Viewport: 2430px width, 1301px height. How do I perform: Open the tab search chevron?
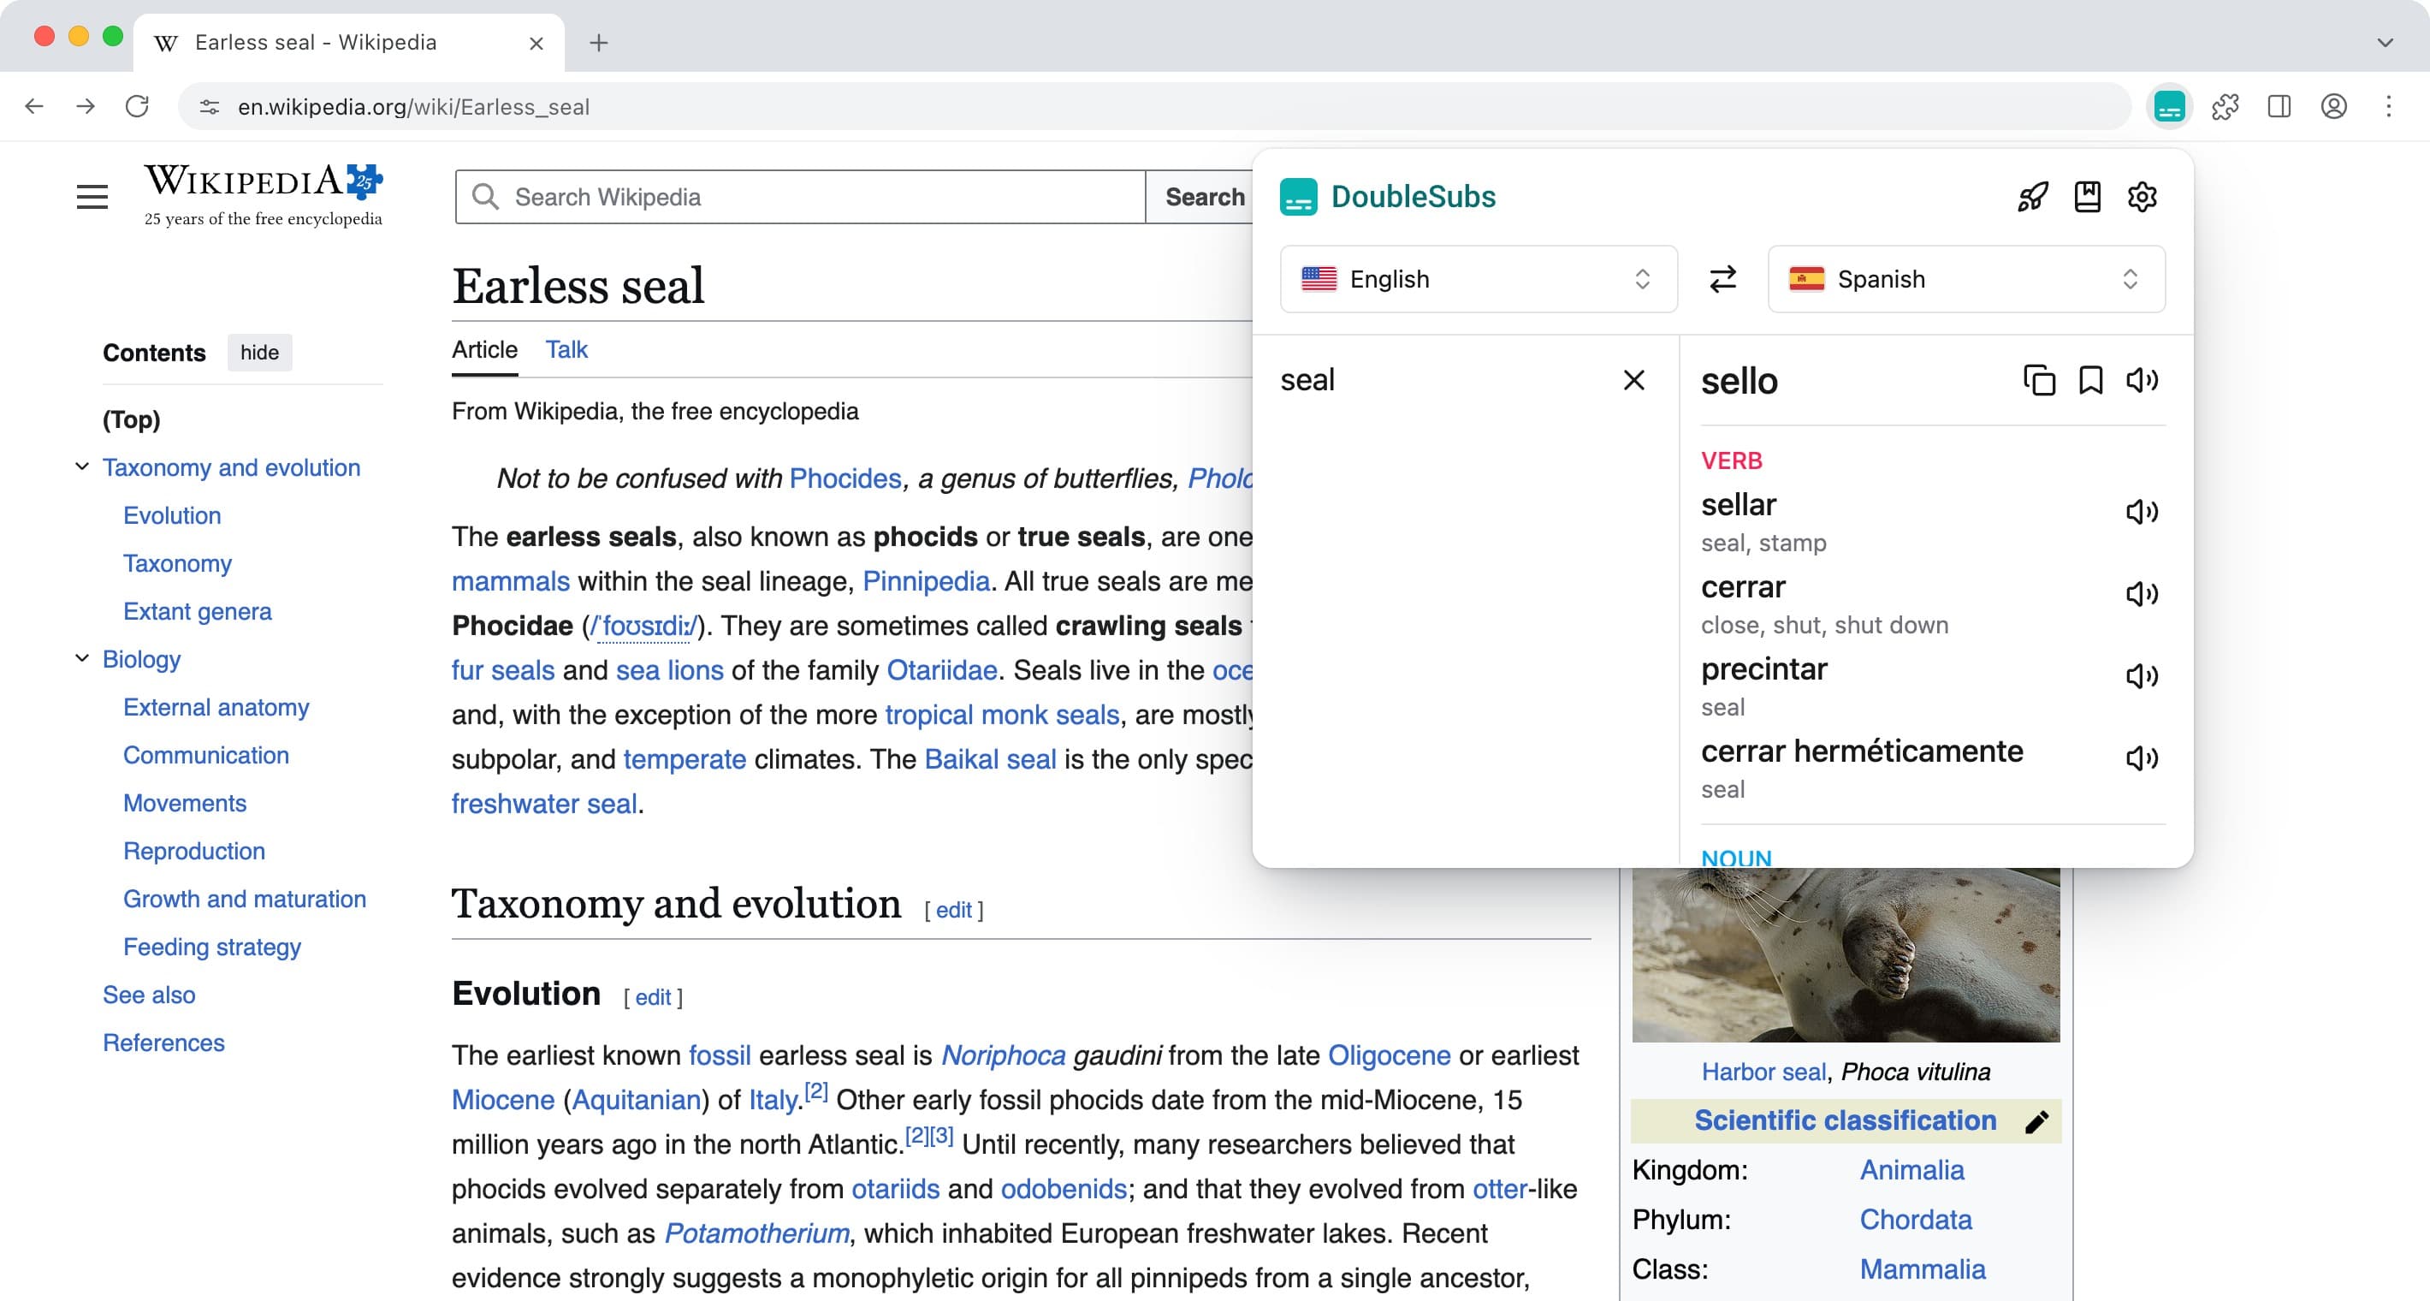(2385, 43)
